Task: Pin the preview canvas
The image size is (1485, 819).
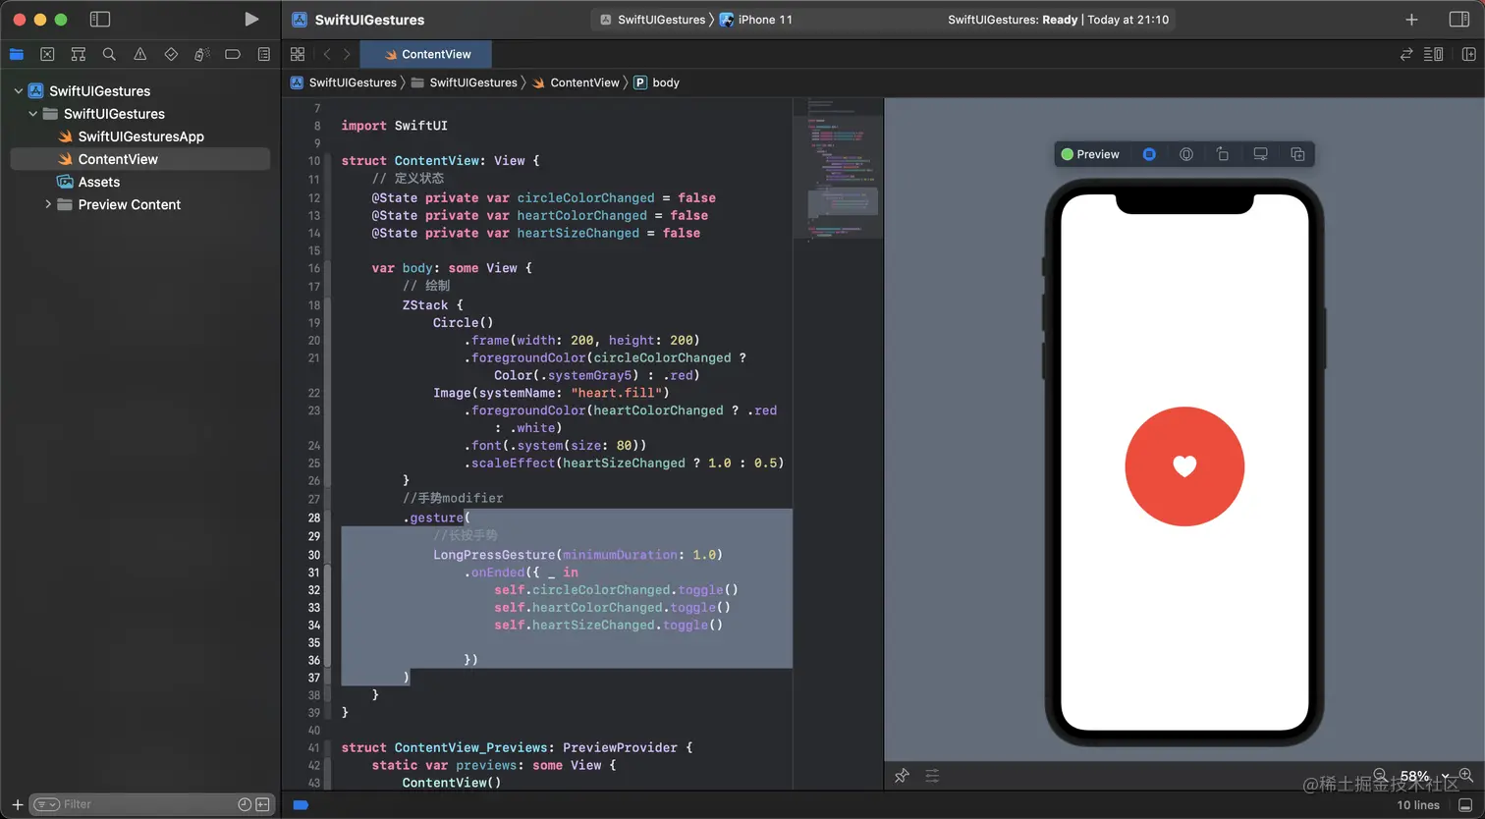Action: [902, 776]
